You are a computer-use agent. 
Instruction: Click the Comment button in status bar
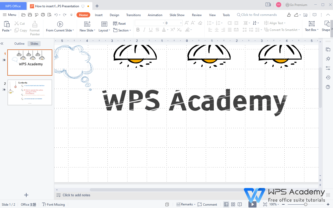(x=207, y=204)
